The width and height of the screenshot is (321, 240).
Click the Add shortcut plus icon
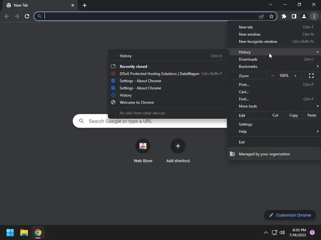tap(178, 146)
